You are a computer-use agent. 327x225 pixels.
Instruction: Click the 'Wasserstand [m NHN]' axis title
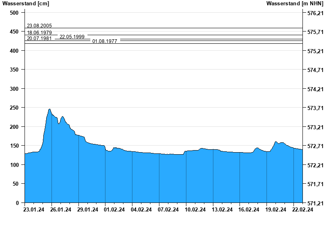pyautogui.click(x=295, y=4)
